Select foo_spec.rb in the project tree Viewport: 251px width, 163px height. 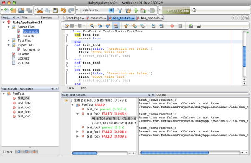(31, 49)
